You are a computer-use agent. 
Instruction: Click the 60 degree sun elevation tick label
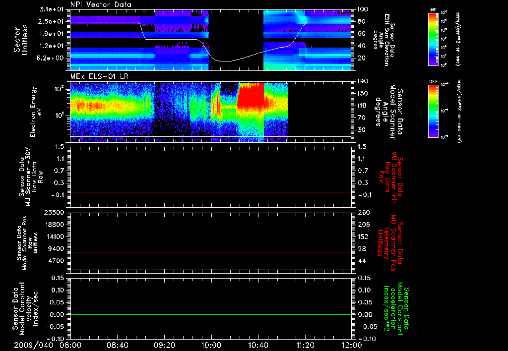click(x=361, y=34)
